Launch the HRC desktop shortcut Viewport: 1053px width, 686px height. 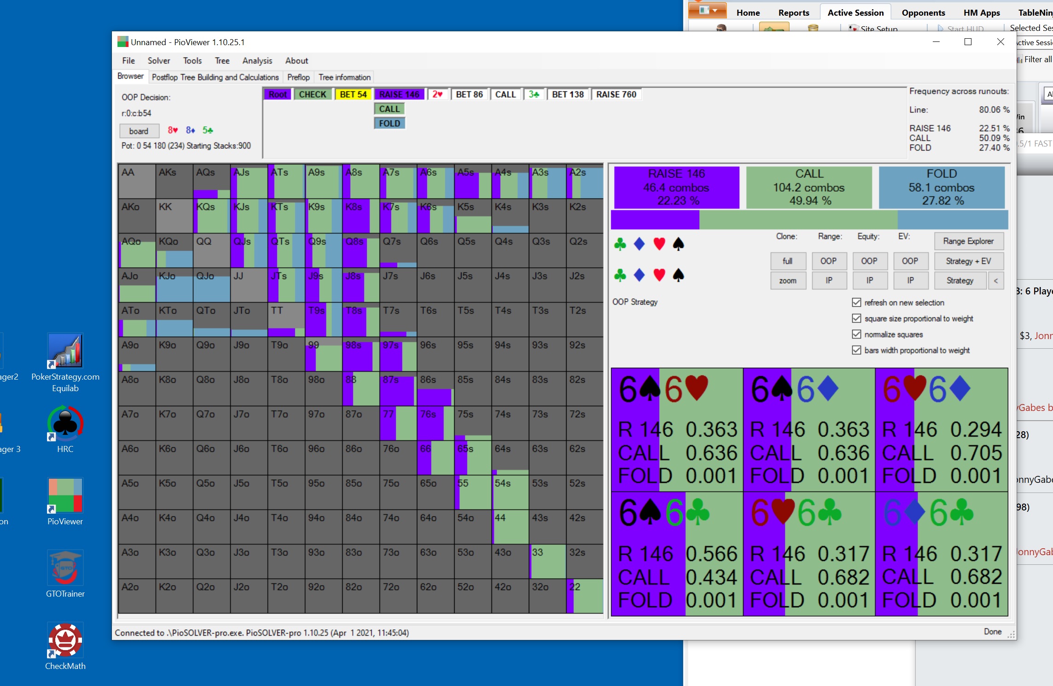[65, 429]
